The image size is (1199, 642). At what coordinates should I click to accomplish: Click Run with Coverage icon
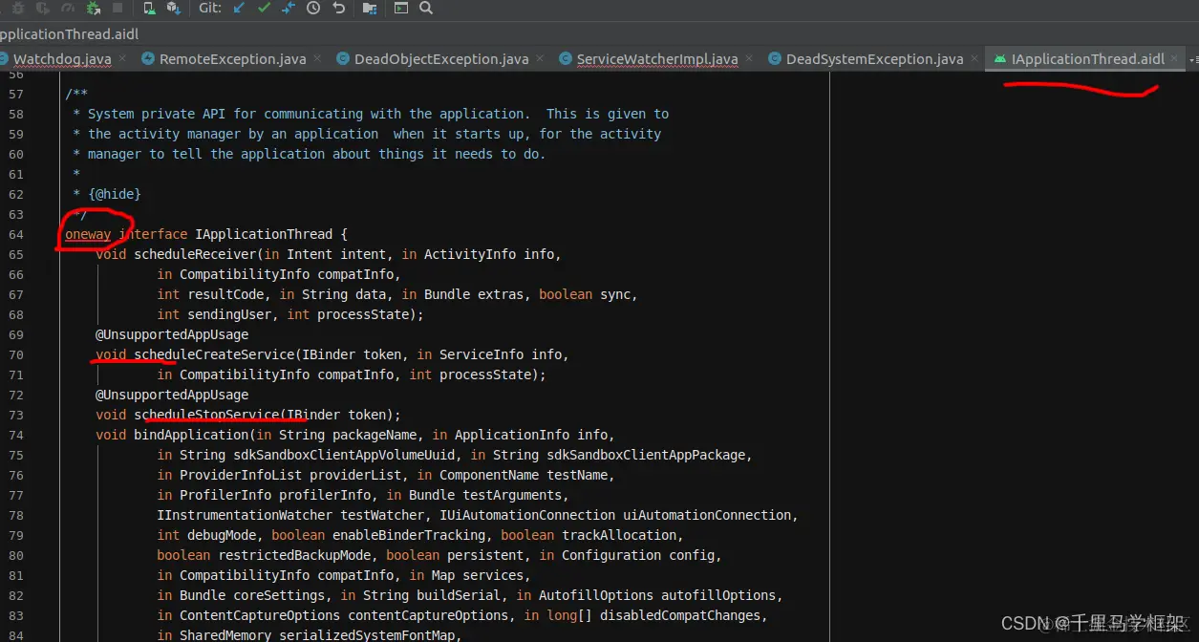(42, 8)
